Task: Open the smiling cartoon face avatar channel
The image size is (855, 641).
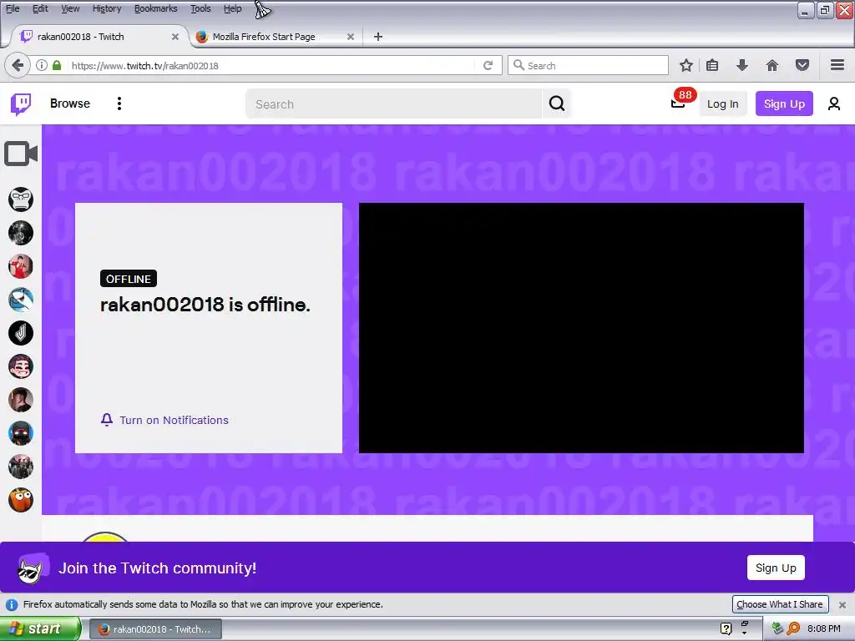Action: [21, 366]
